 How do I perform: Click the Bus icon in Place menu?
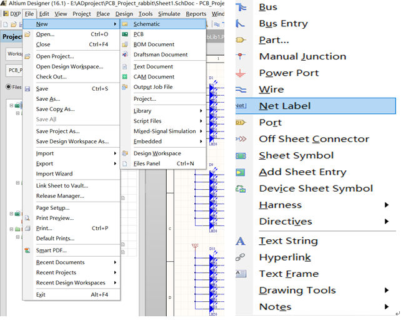(x=241, y=8)
